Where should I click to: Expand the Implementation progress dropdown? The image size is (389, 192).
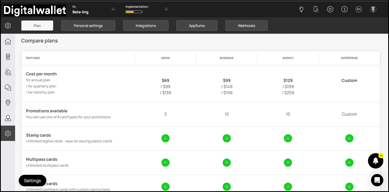click(166, 9)
